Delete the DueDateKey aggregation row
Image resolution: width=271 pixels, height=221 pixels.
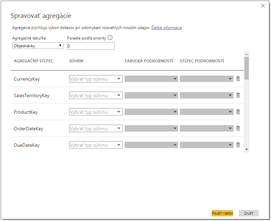pyautogui.click(x=238, y=145)
